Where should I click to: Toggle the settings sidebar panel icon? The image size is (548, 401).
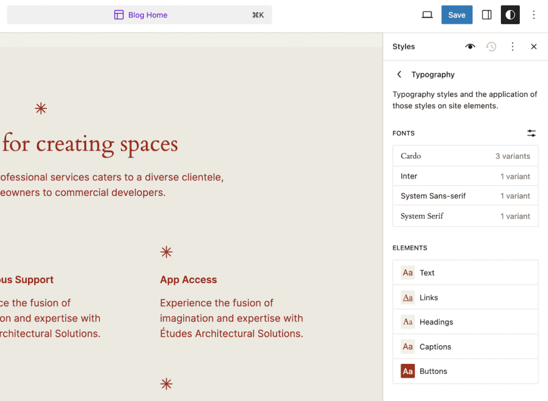pos(486,14)
